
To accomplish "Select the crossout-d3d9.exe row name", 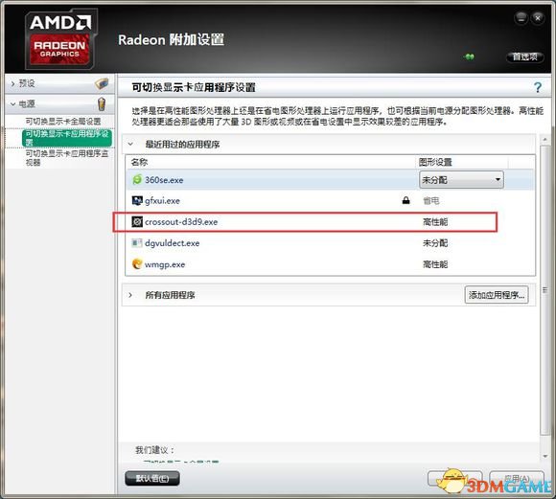I will 181,222.
